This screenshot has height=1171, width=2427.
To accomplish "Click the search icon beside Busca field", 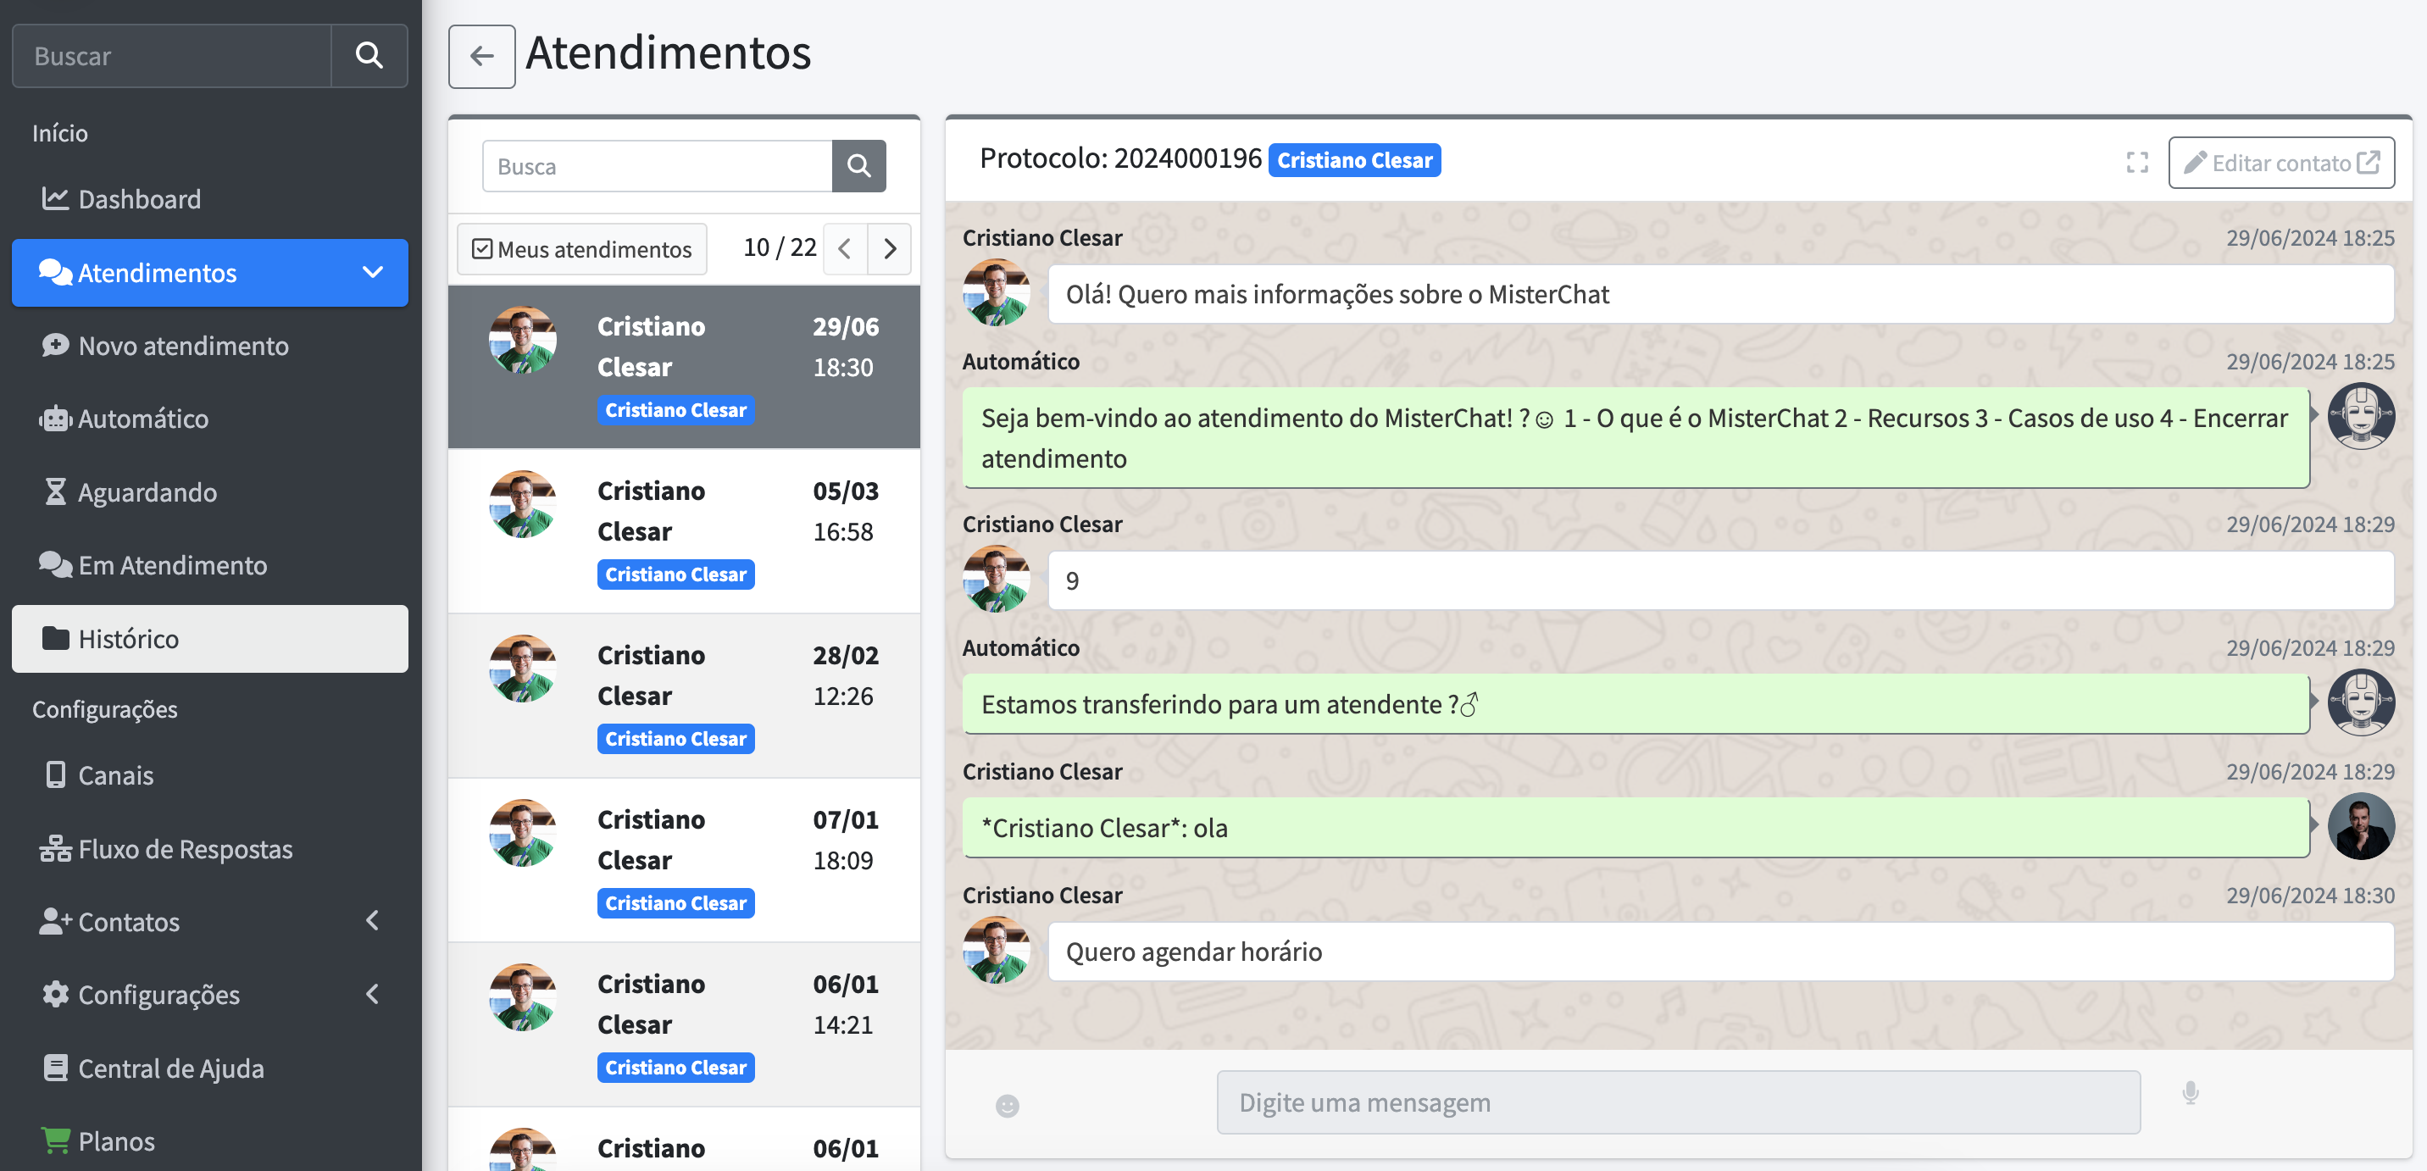I will 858,166.
